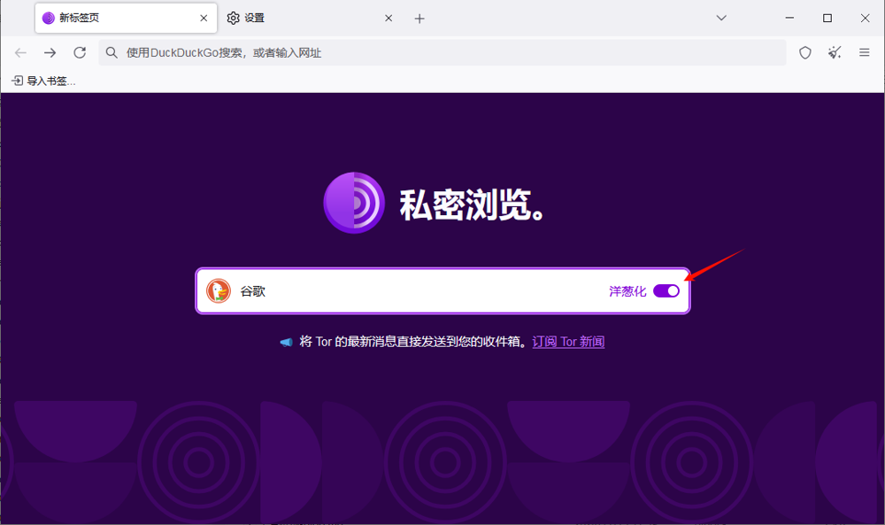Open a new tab with plus button

[419, 18]
